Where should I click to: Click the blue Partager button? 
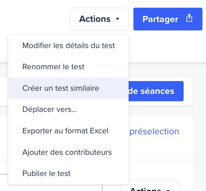click(168, 19)
